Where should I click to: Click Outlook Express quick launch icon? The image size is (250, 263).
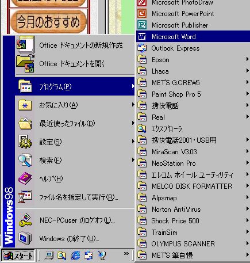coord(89,256)
